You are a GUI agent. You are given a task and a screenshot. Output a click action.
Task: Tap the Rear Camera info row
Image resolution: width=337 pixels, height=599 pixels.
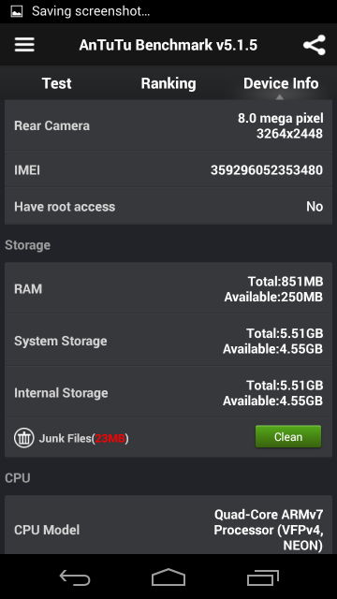click(x=168, y=125)
